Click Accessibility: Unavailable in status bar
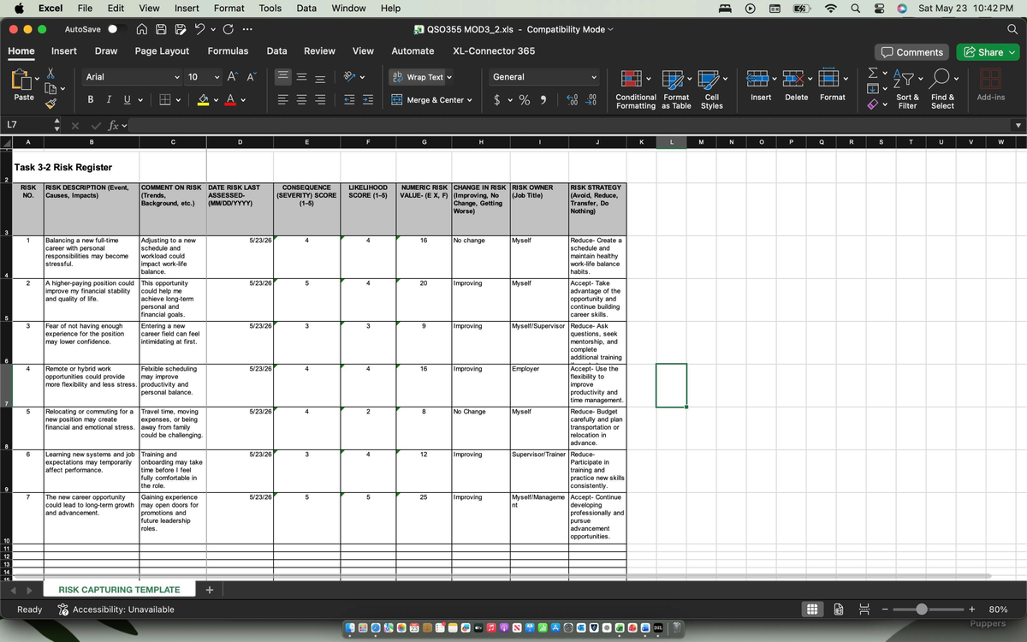Screen dimensions: 1027x642 pyautogui.click(x=116, y=609)
